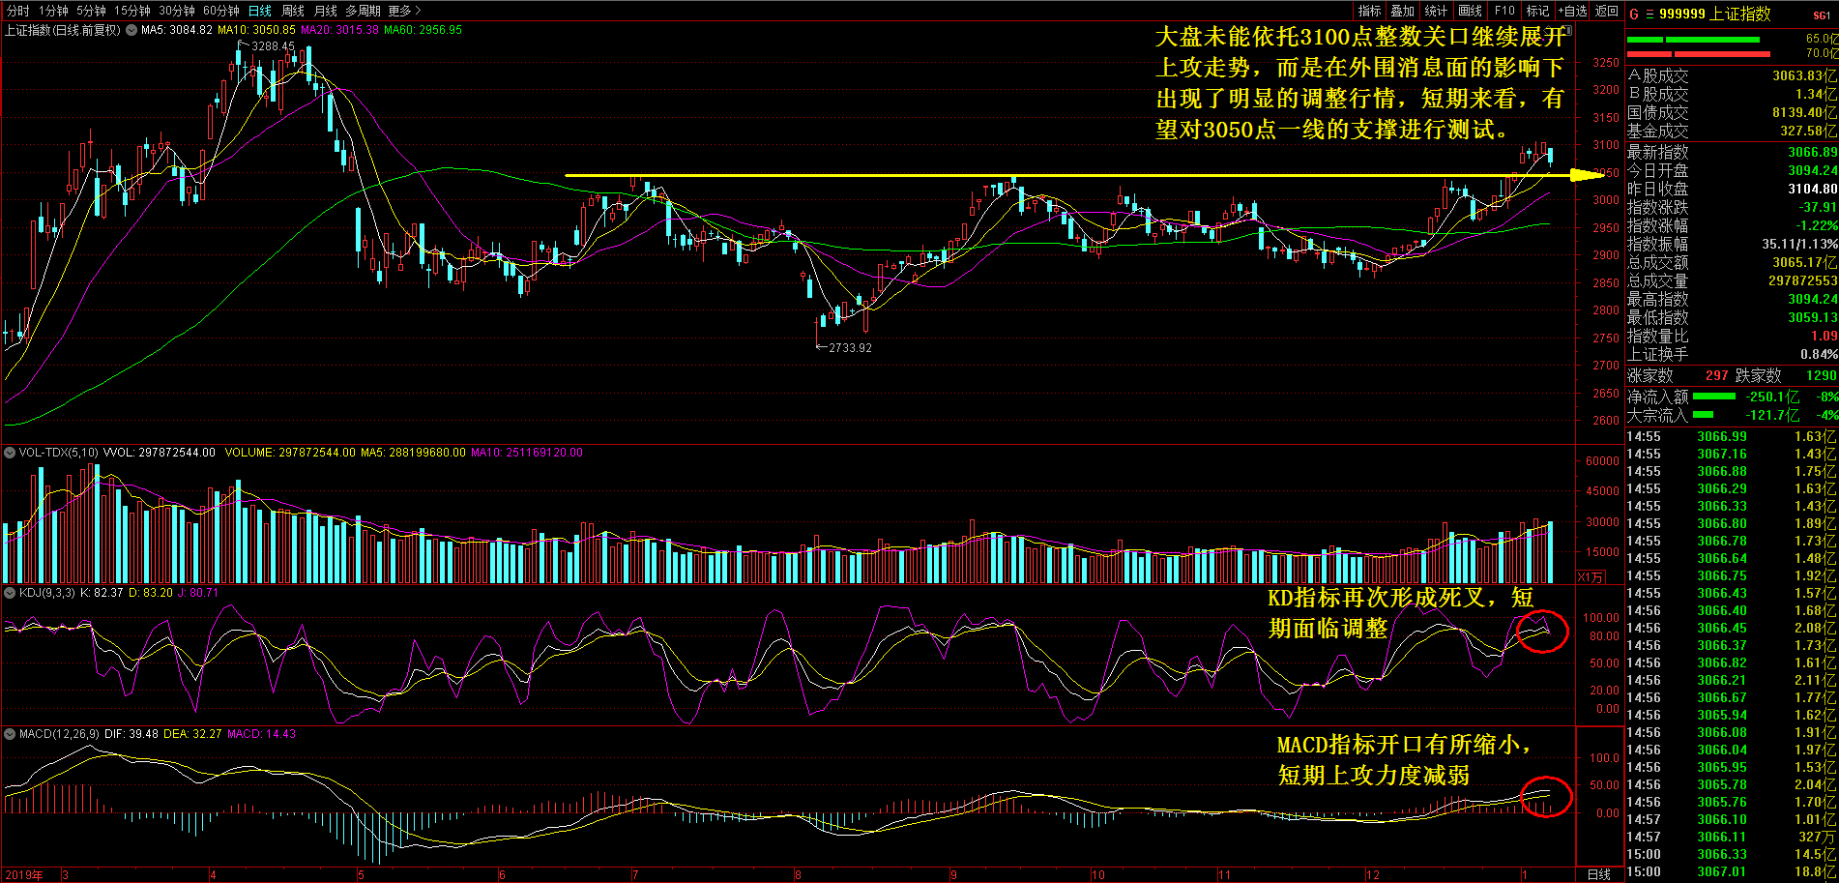This screenshot has width=1839, height=883.
Task: Click month 9 on the timeline
Action: pos(953,875)
